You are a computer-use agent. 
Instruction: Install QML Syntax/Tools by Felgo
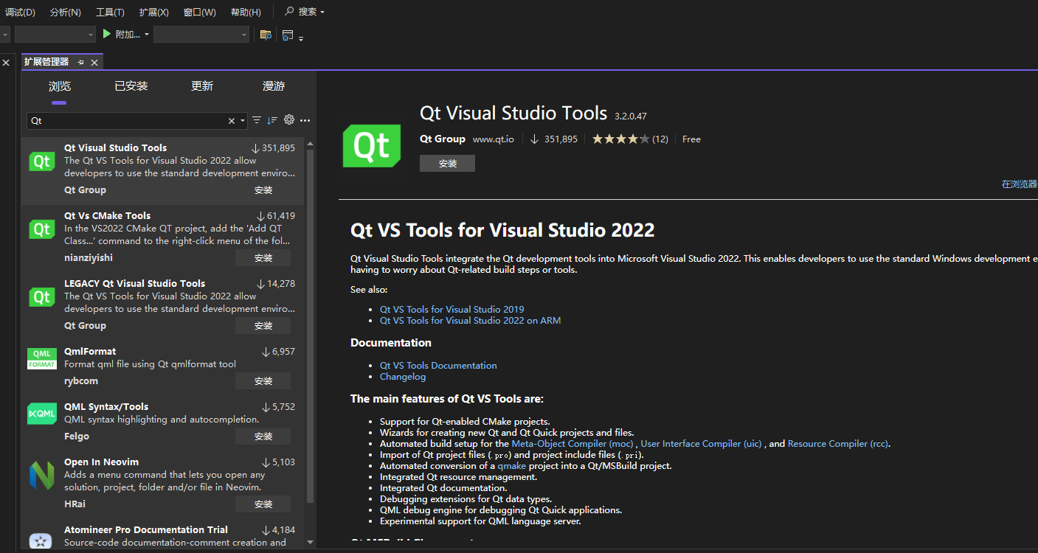[263, 437]
